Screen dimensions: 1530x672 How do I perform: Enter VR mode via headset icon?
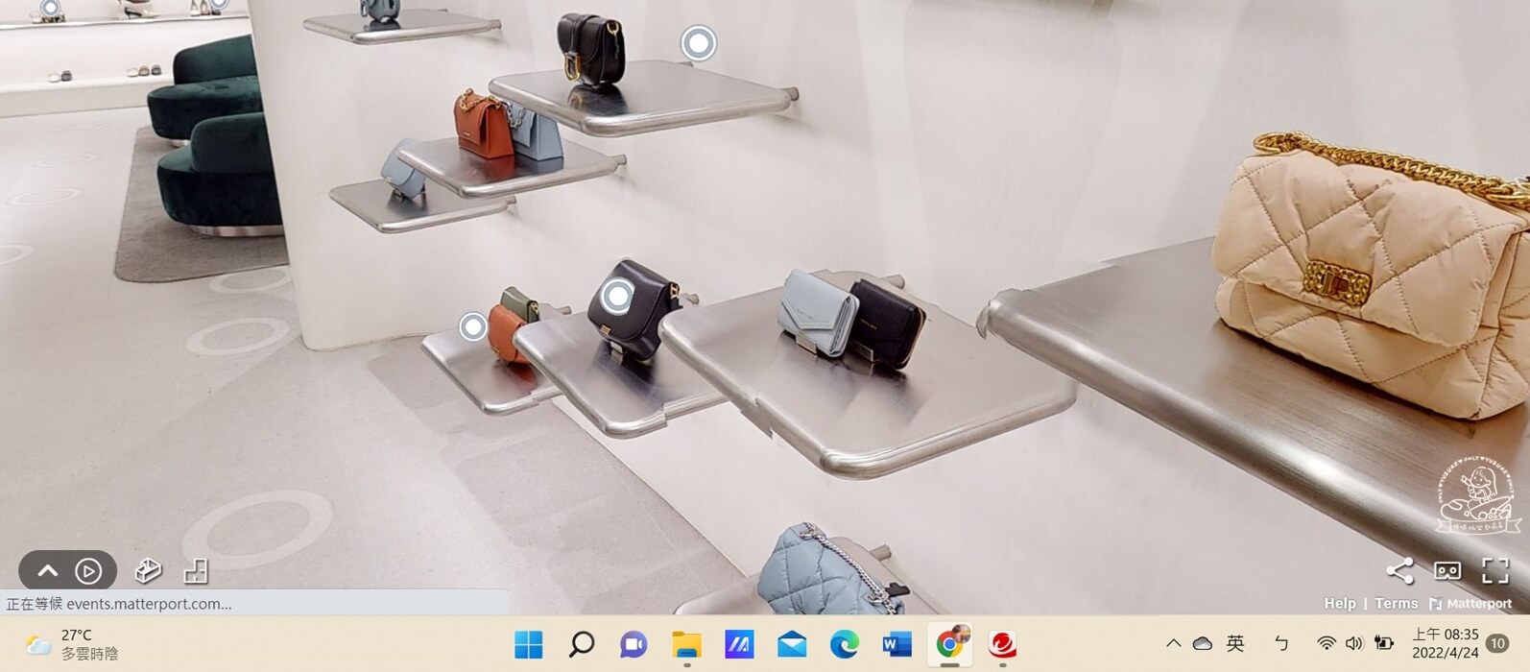pyautogui.click(x=1447, y=570)
